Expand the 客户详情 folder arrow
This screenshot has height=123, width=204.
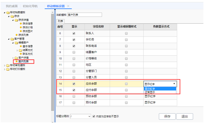(x=13, y=58)
